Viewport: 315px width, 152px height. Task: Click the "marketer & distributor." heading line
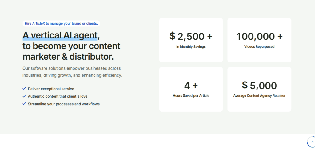68,57
